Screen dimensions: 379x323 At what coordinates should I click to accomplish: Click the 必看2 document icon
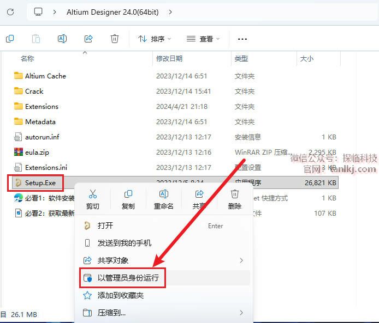tap(18, 213)
